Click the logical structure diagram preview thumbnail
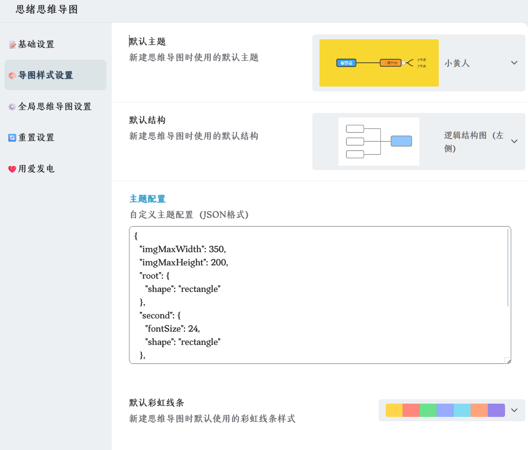This screenshot has height=450, width=528. pyautogui.click(x=379, y=141)
